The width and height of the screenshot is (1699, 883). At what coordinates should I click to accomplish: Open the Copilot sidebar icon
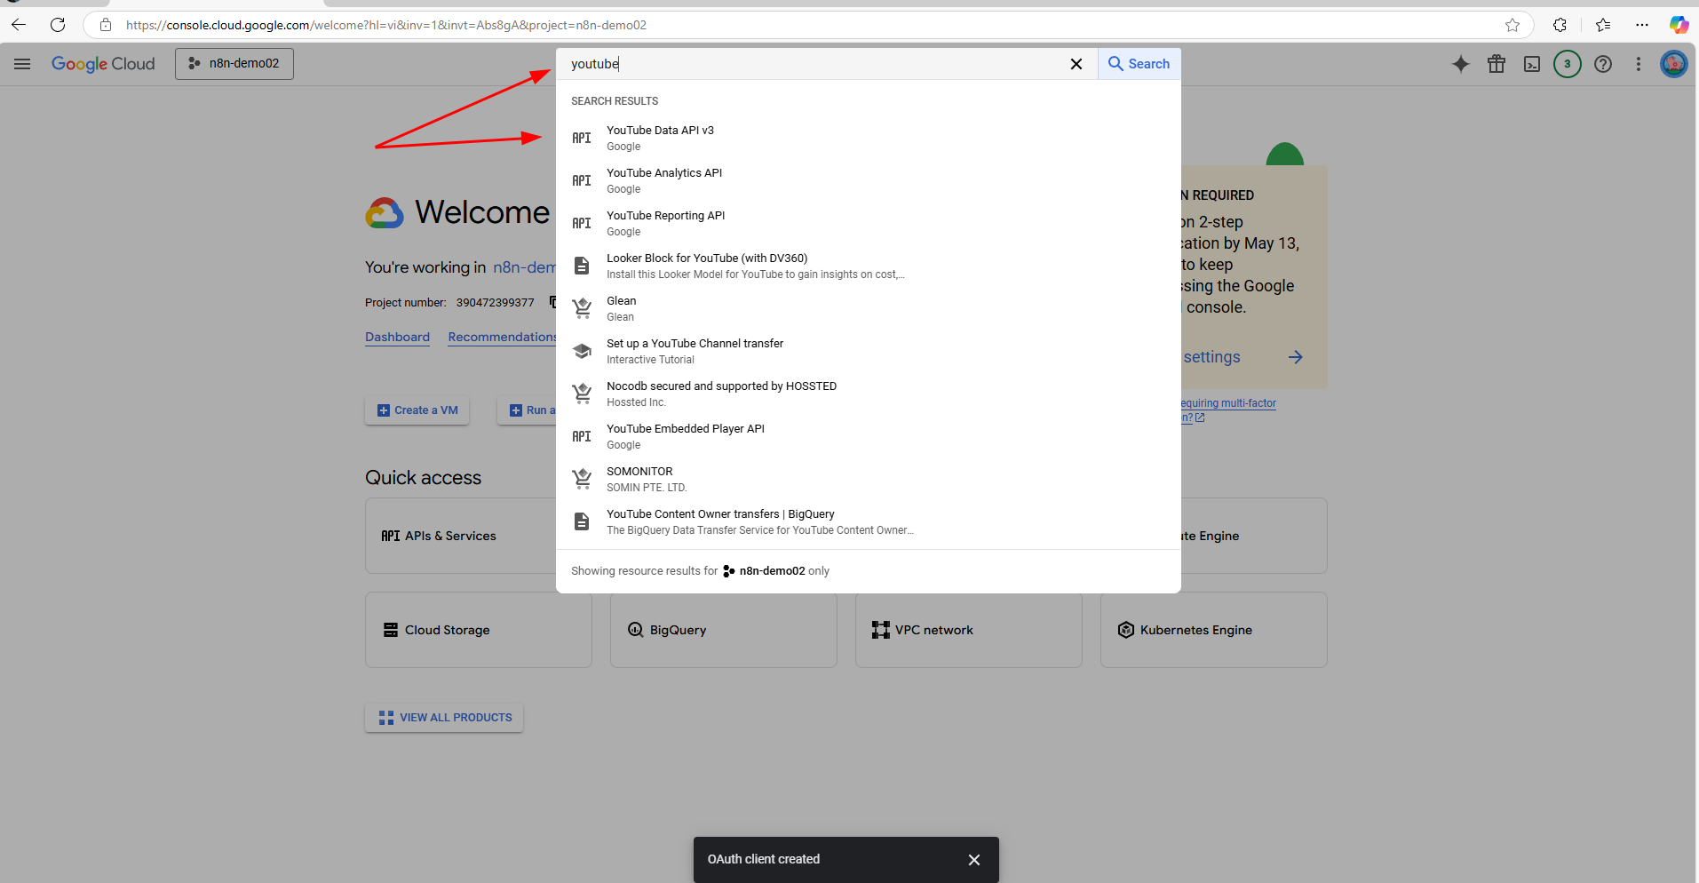[x=1679, y=25]
